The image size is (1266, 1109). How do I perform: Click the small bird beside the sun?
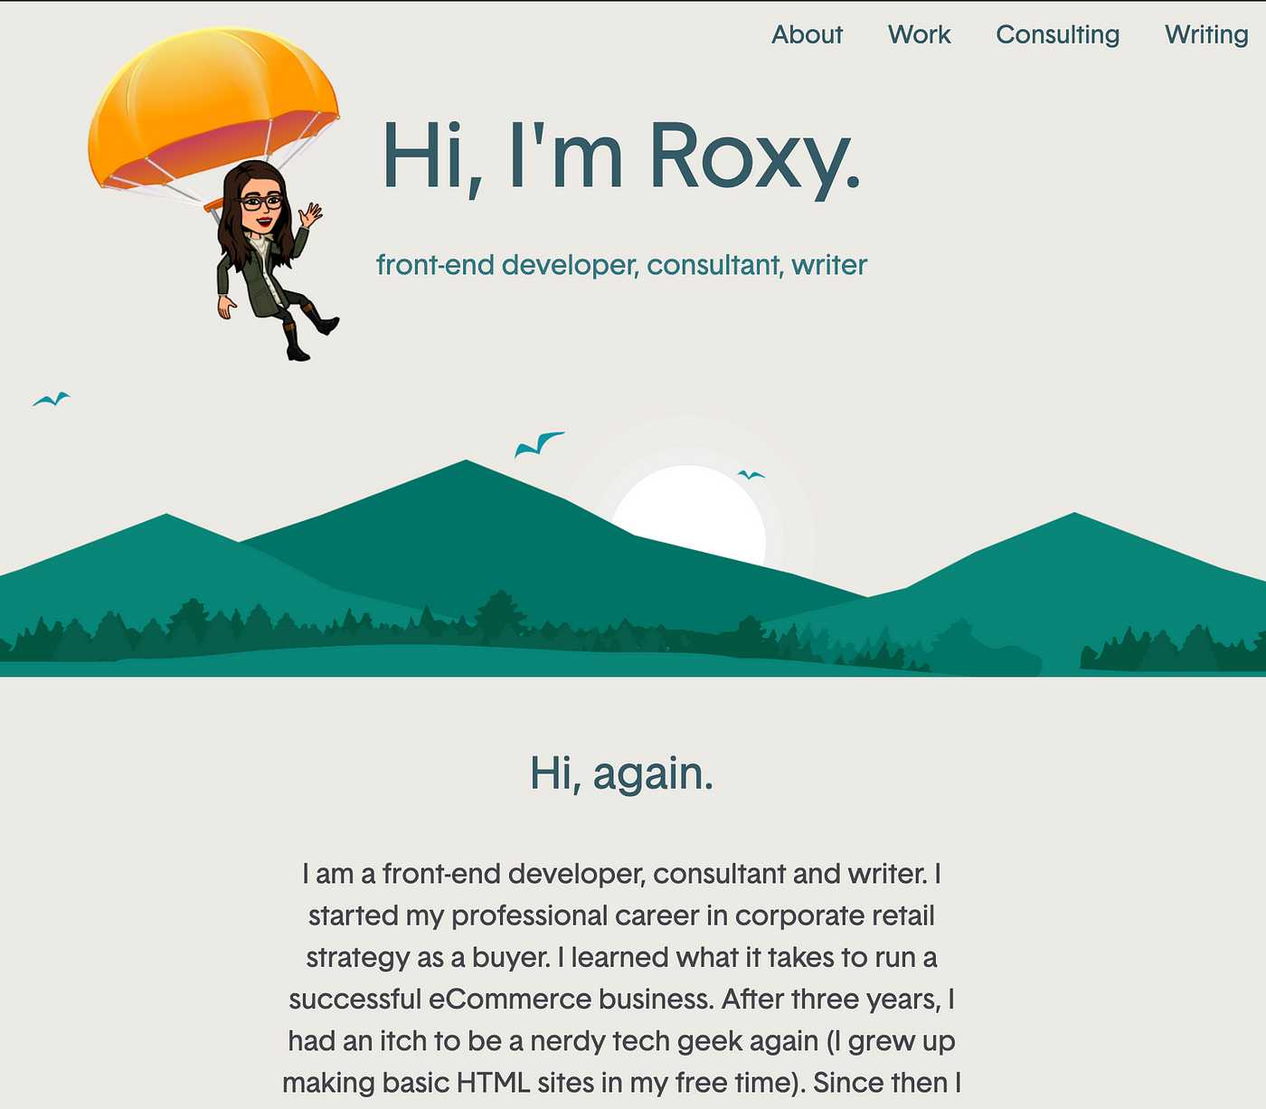pyautogui.click(x=751, y=475)
